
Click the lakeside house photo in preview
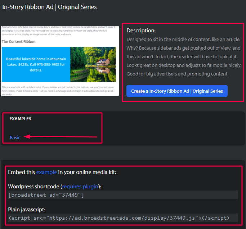[93, 64]
